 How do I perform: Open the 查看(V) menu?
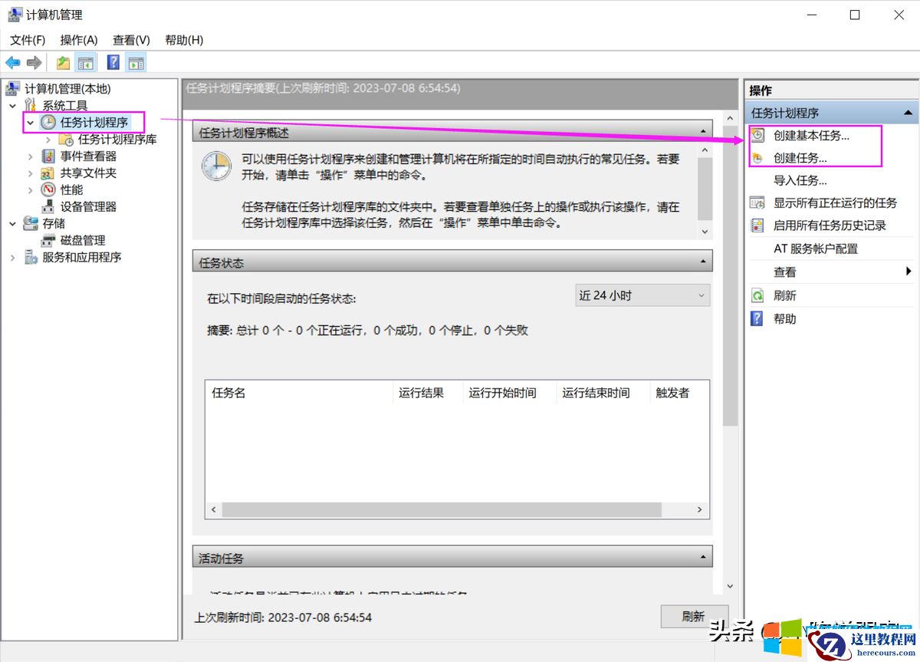click(x=131, y=40)
